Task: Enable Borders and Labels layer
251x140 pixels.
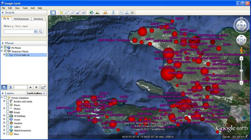Action: 8,101
